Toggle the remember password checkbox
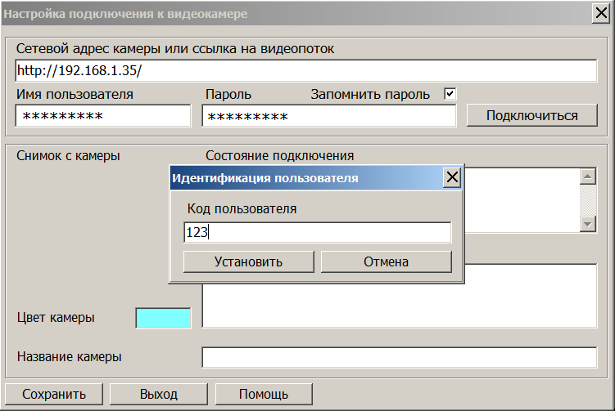615x411 pixels. point(450,94)
